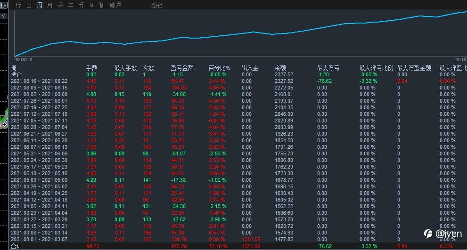Click the 最大浮亏 column header
Viewport: 467px width, 250px height.
click(x=328, y=68)
